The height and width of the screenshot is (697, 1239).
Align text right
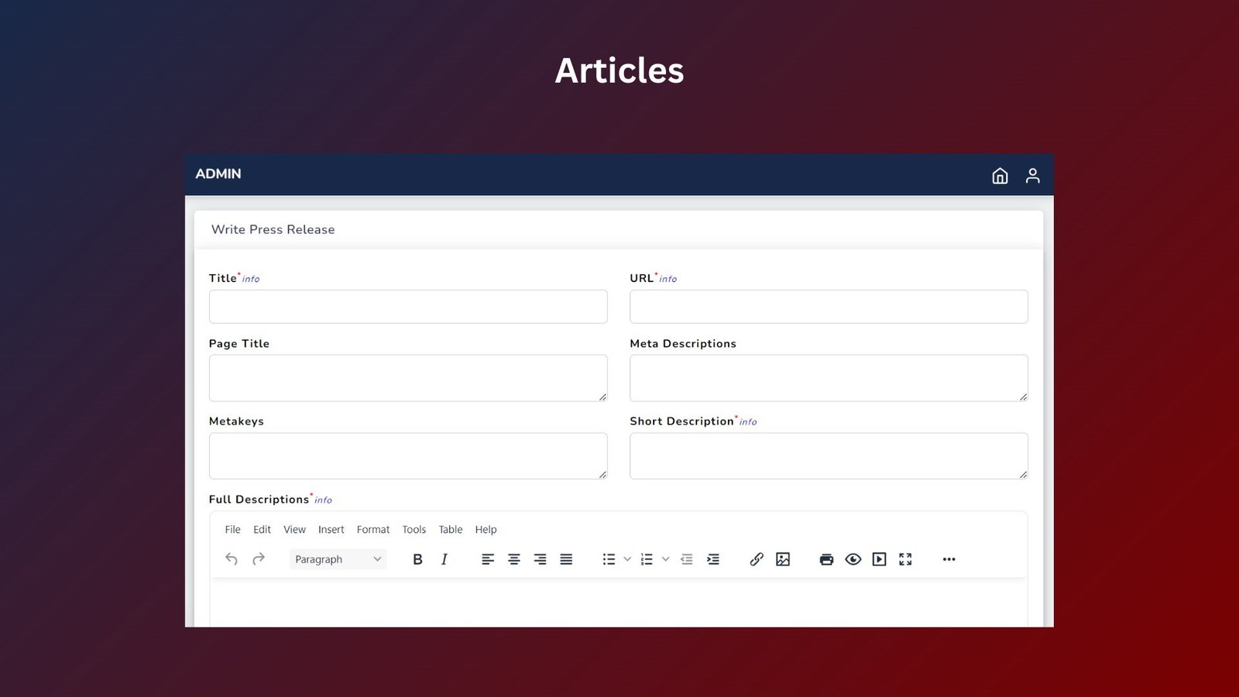[x=541, y=559]
